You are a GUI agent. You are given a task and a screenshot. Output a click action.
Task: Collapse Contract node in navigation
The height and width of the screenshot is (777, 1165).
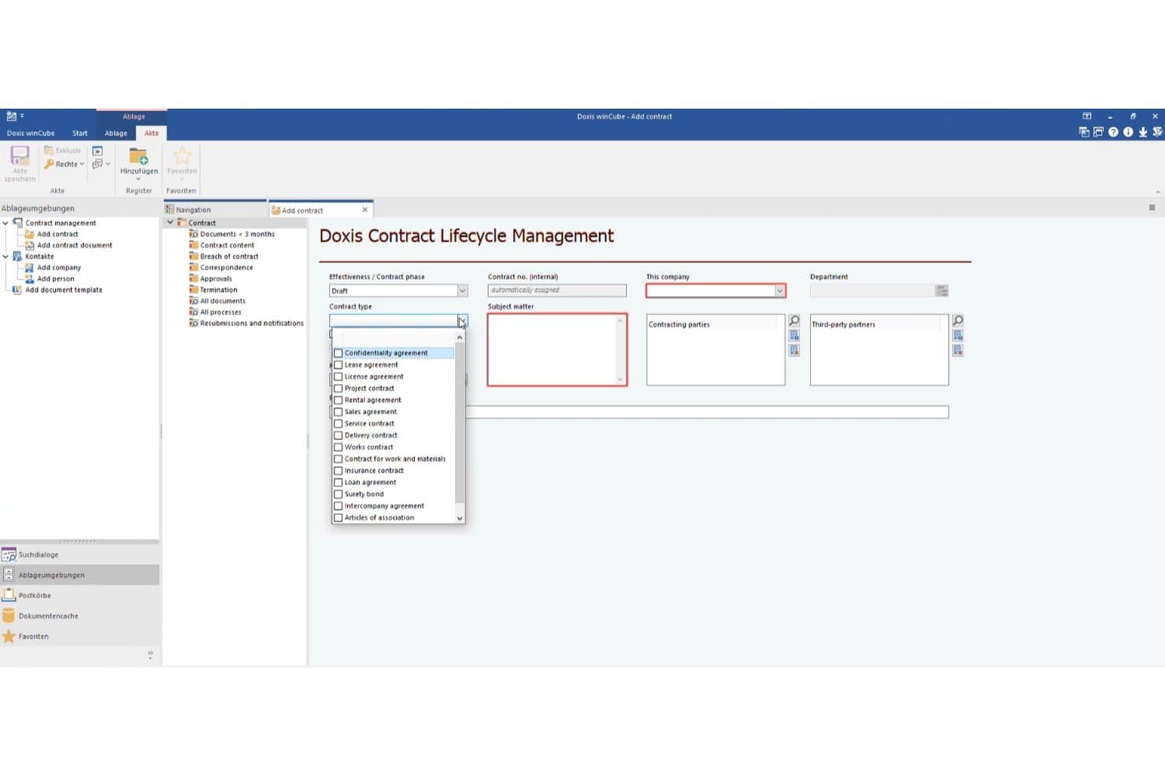click(x=170, y=223)
